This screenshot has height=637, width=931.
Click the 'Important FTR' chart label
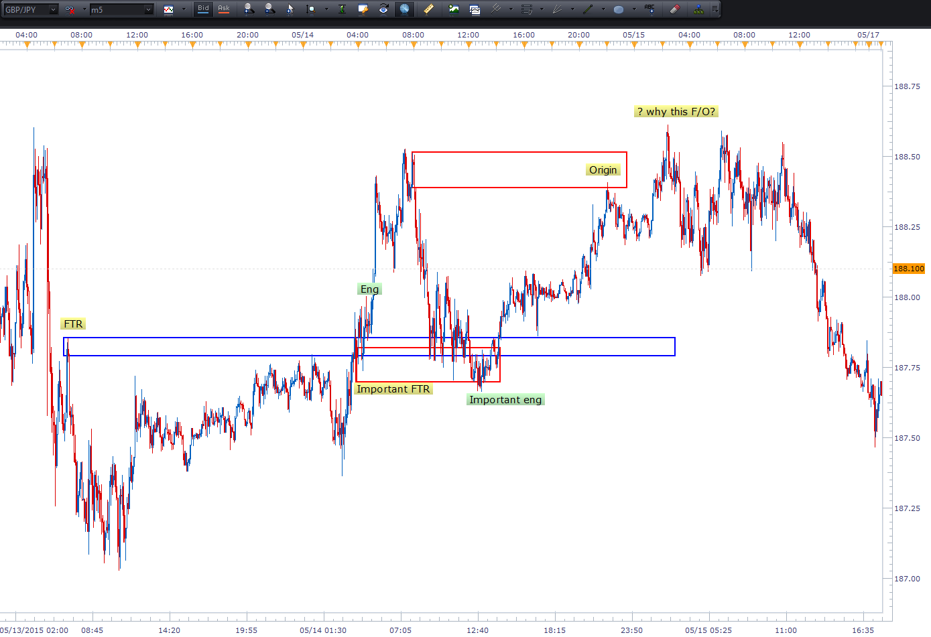click(x=393, y=389)
